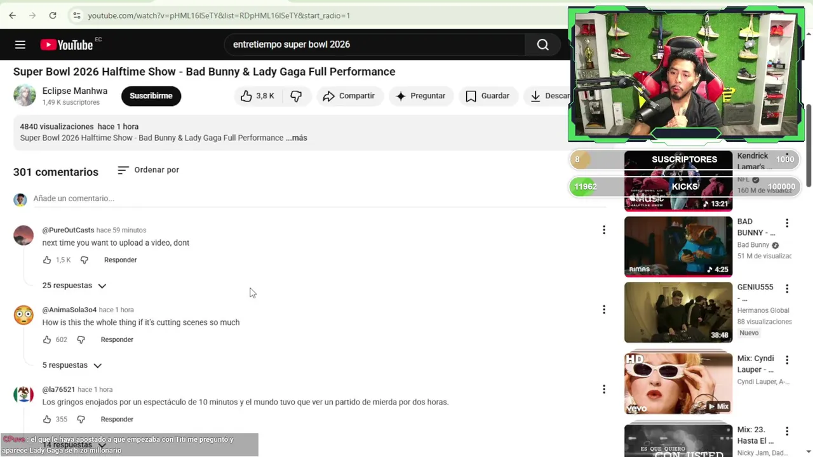Click the 301 comentarios heading
813x457 pixels.
pos(56,172)
